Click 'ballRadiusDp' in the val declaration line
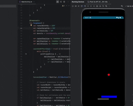The height and width of the screenshot is (106, 133). point(42,31)
